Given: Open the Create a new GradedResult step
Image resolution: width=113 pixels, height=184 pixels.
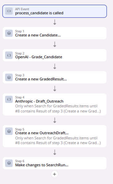Looking at the screenshot, I should (54, 77).
